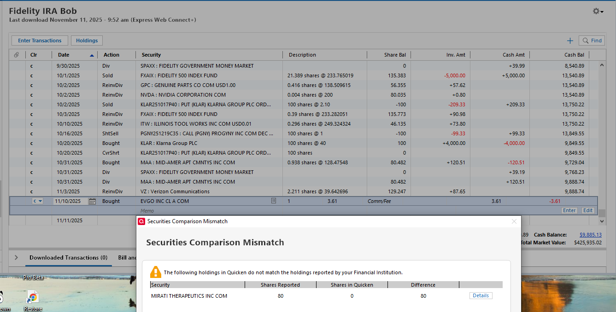Open the account settings gear menu

click(x=598, y=11)
